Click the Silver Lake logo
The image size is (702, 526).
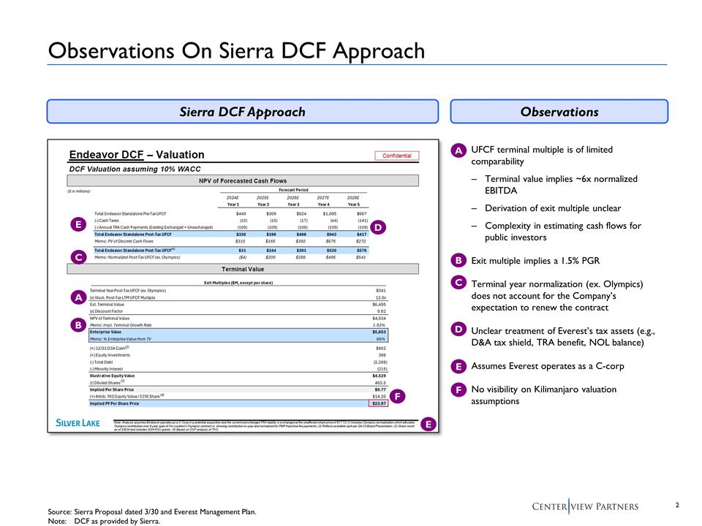click(x=80, y=423)
